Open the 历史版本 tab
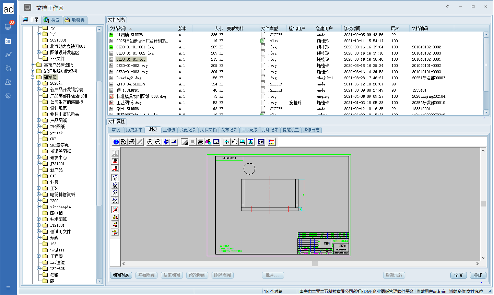Image resolution: width=494 pixels, height=295 pixels. point(134,130)
